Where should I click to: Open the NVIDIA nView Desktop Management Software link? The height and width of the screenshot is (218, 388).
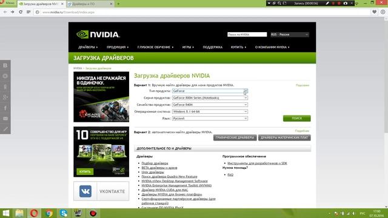175,181
